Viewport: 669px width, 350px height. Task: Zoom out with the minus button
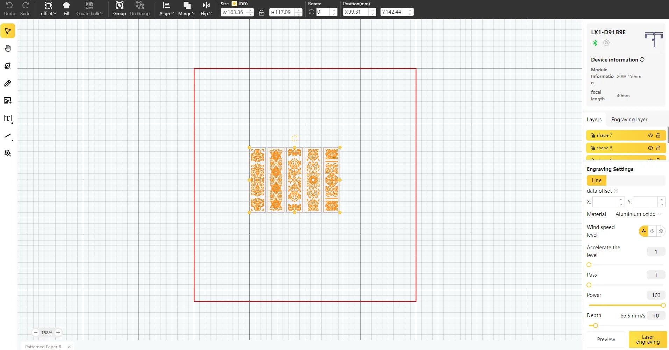pyautogui.click(x=36, y=333)
